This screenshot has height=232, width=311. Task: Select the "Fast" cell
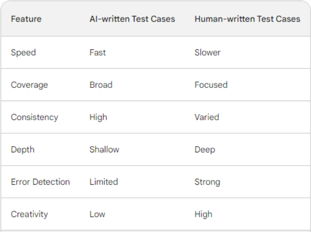(97, 52)
